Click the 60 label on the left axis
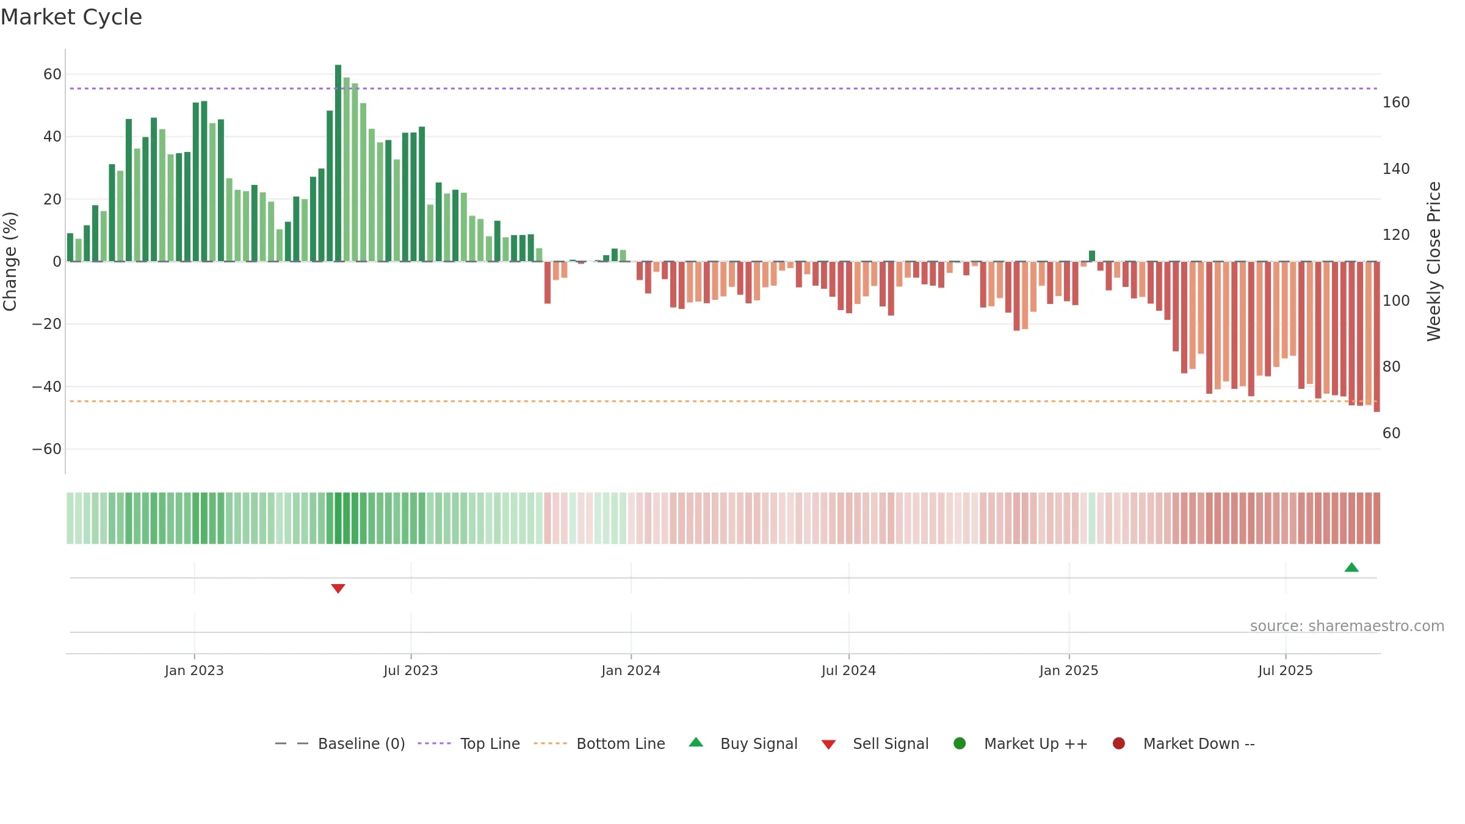This screenshot has width=1465, height=824. pos(52,74)
